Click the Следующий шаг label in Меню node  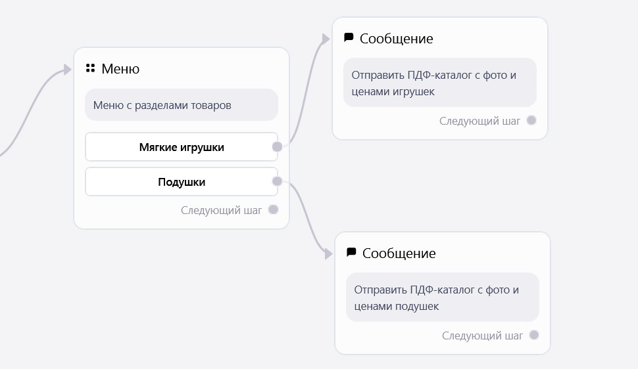[x=222, y=210]
